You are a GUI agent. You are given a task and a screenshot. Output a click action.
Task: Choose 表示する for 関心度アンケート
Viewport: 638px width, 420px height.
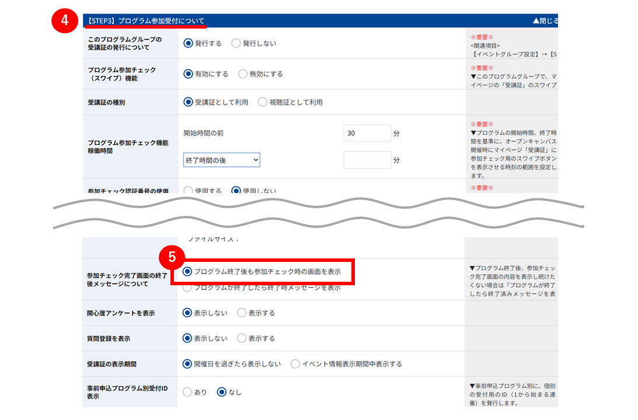(x=242, y=313)
